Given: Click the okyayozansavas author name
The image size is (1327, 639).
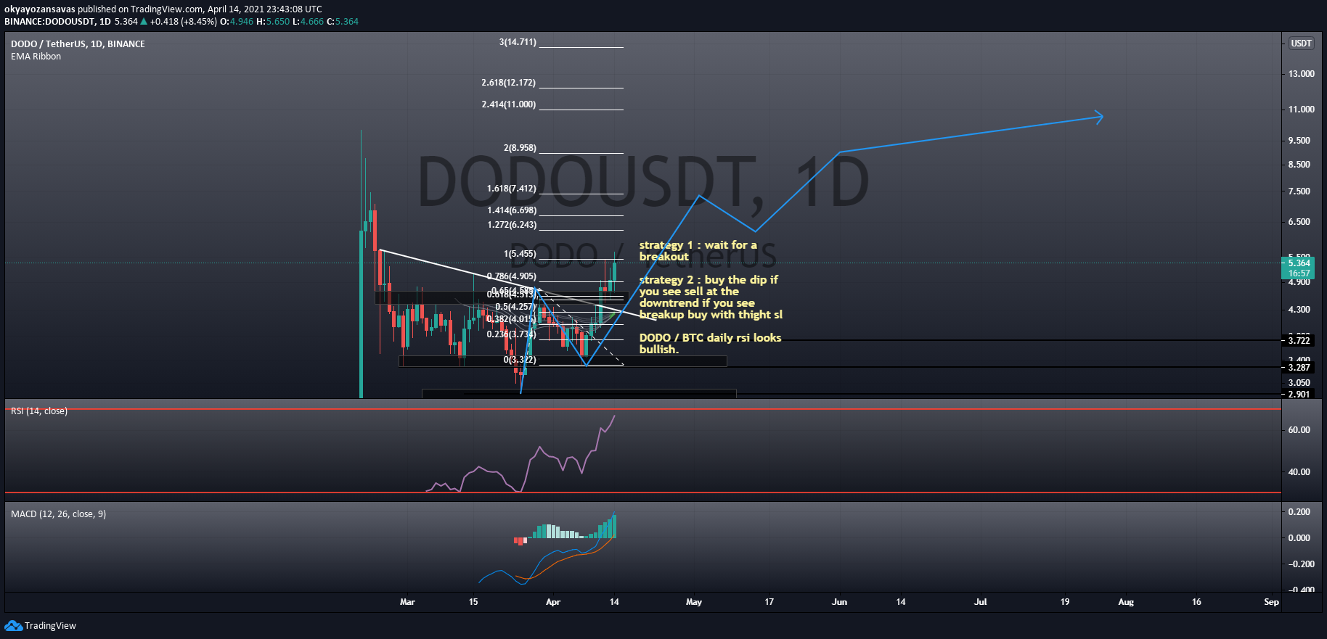Looking at the screenshot, I should [x=40, y=9].
